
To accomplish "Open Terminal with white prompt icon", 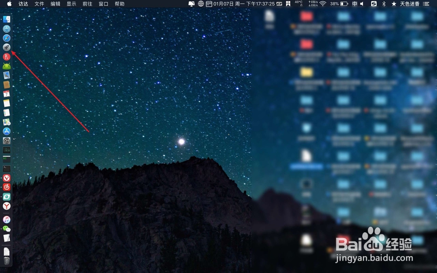I will (x=7, y=169).
